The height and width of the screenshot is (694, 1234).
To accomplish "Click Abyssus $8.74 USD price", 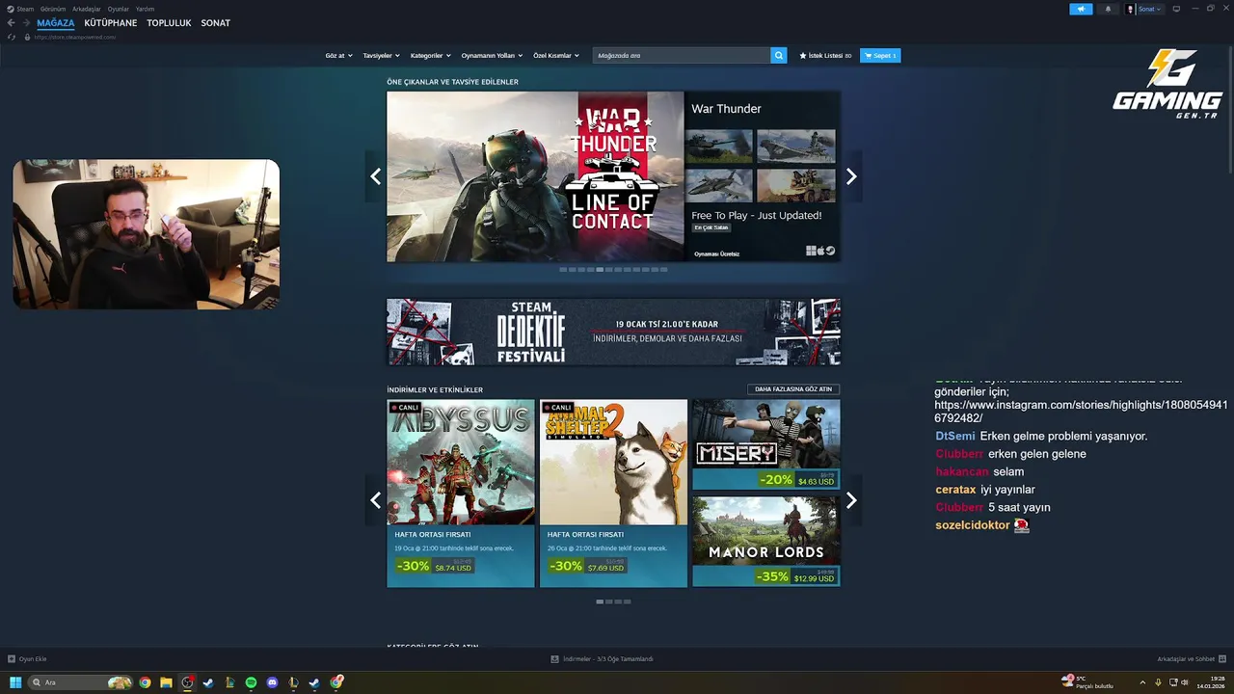I will pos(453,568).
